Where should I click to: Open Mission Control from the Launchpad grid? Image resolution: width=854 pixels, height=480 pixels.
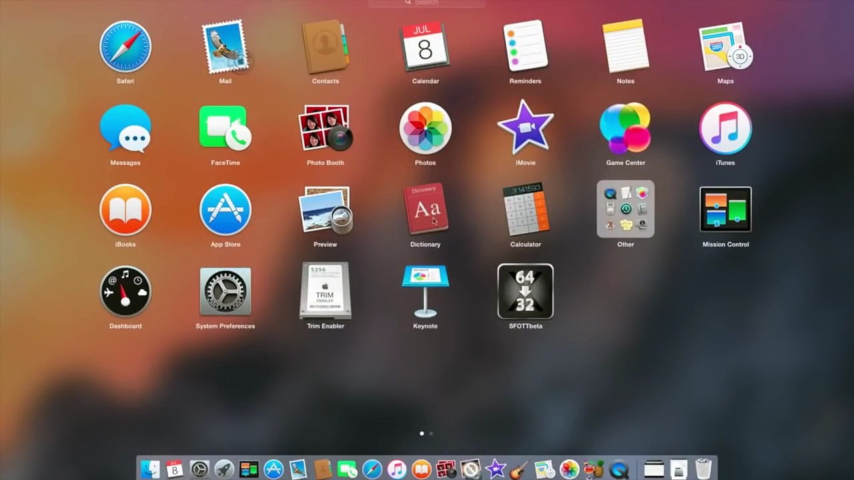(725, 209)
